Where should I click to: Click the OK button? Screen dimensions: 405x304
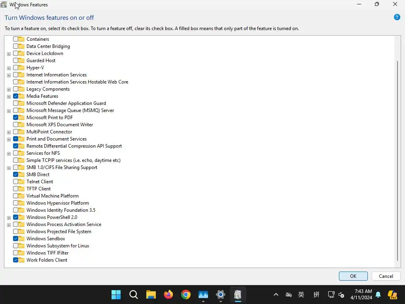[x=353, y=276]
